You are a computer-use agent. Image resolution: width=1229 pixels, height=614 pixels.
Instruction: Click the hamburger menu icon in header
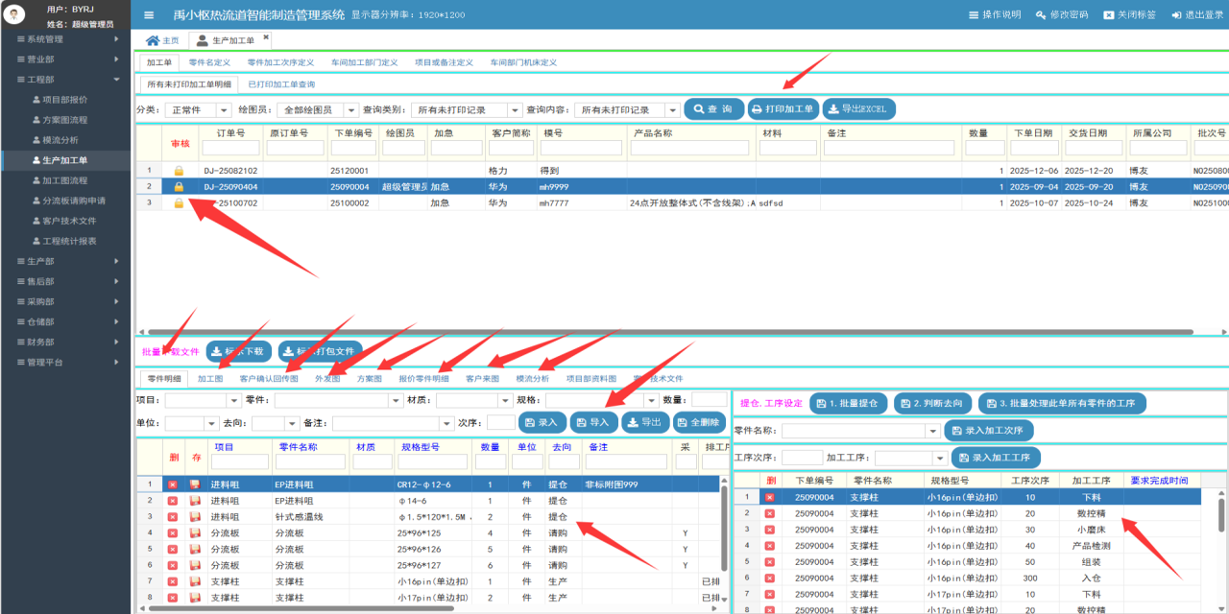tap(149, 15)
